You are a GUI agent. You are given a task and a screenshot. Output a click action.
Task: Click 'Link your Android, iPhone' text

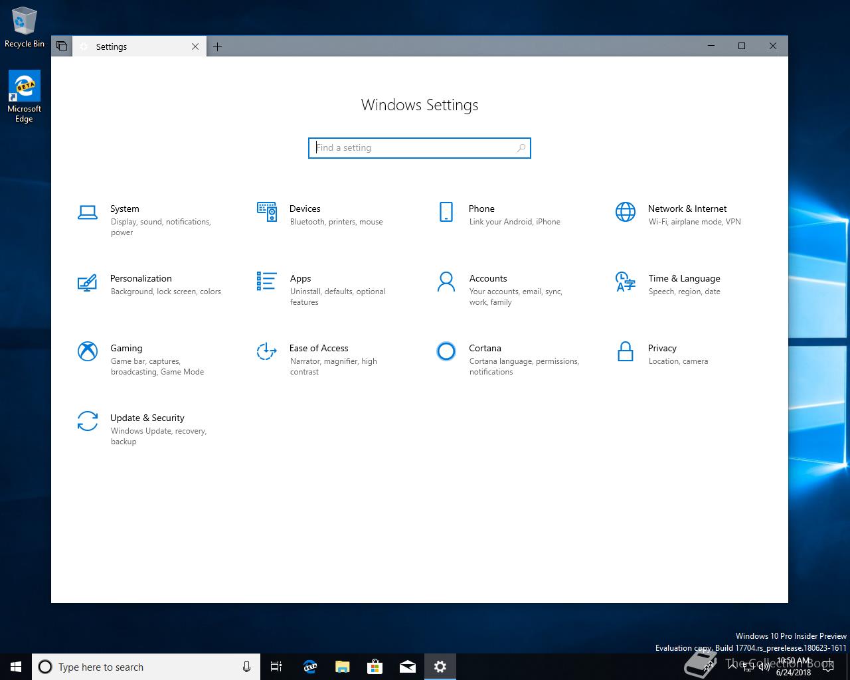pyautogui.click(x=515, y=222)
